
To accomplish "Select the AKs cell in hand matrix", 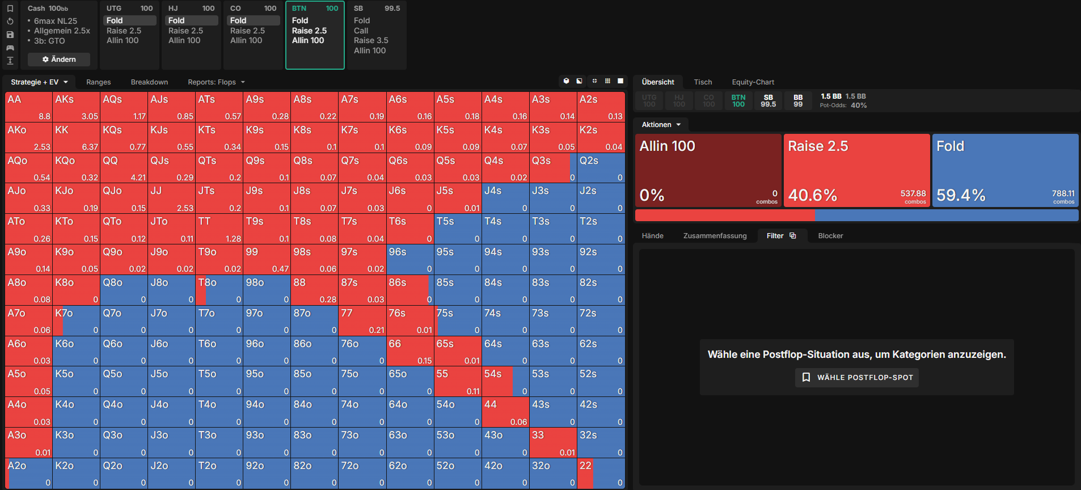I will pyautogui.click(x=77, y=107).
